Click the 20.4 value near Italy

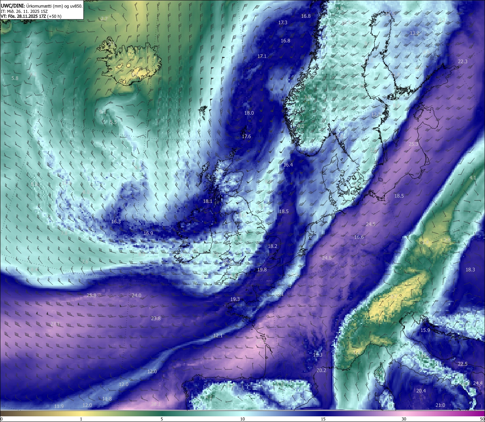coord(421,391)
